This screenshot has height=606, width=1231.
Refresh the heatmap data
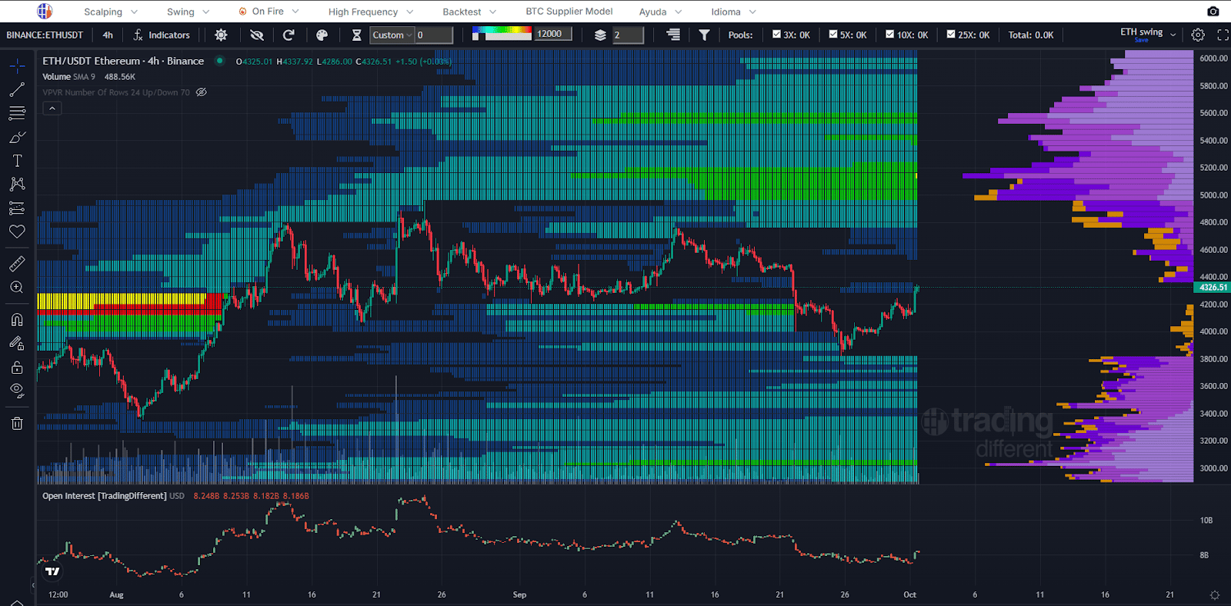coord(289,35)
